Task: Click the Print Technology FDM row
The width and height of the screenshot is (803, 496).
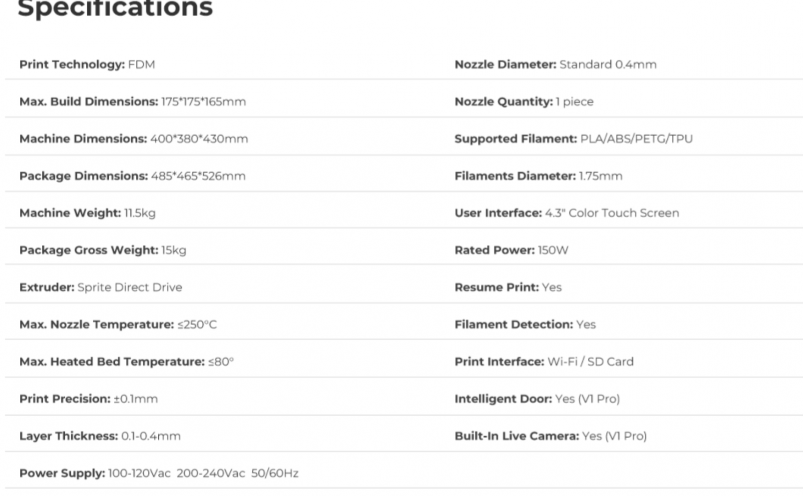Action: pyautogui.click(x=87, y=64)
